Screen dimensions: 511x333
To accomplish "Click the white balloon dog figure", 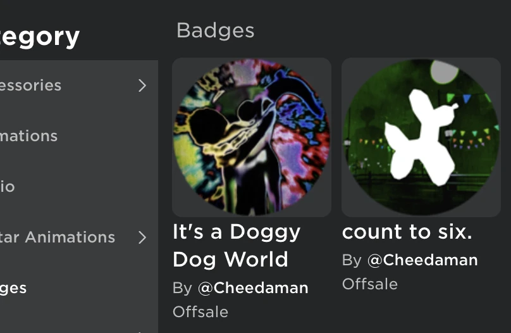I will click(421, 136).
